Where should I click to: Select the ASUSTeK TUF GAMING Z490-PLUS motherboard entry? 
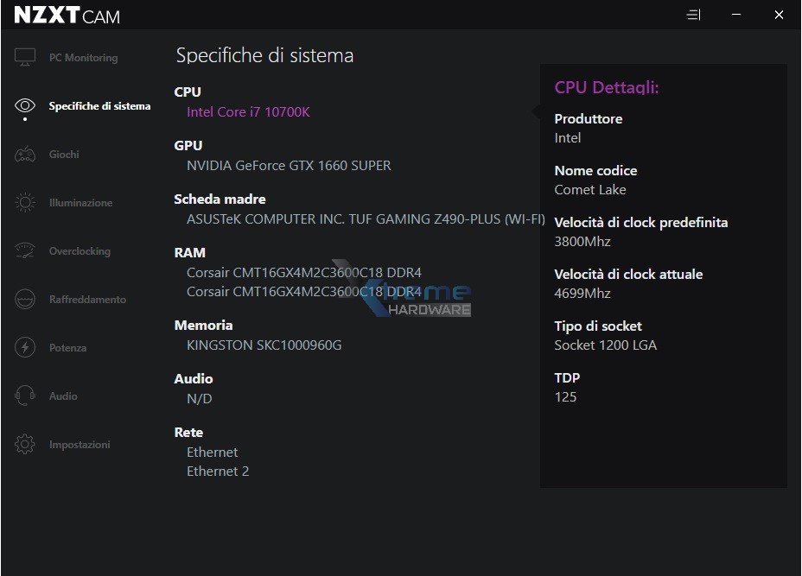point(366,218)
